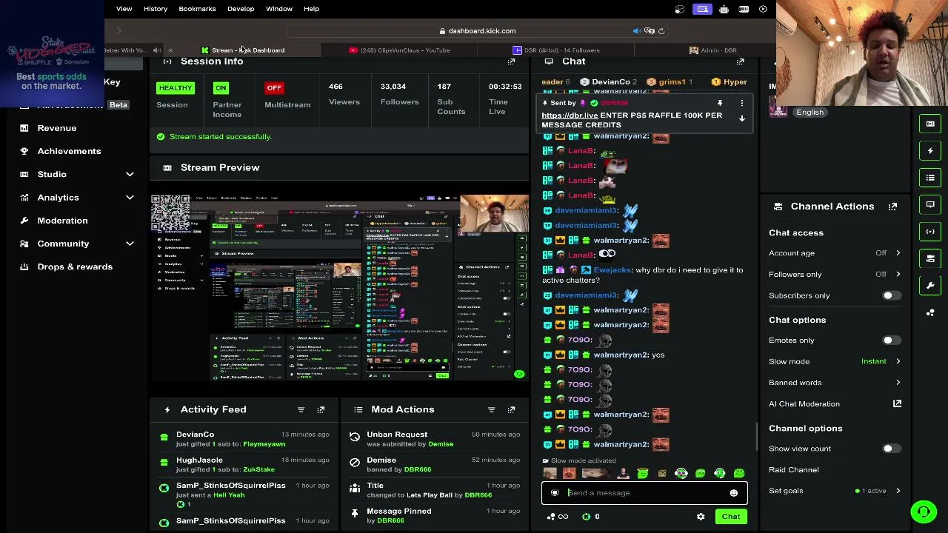Toggle Subscribers only chat

coord(891,295)
